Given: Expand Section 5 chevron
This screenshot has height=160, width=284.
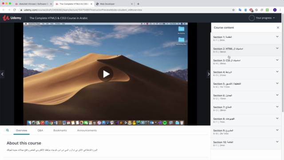Looking at the screenshot, I should click(277, 83).
